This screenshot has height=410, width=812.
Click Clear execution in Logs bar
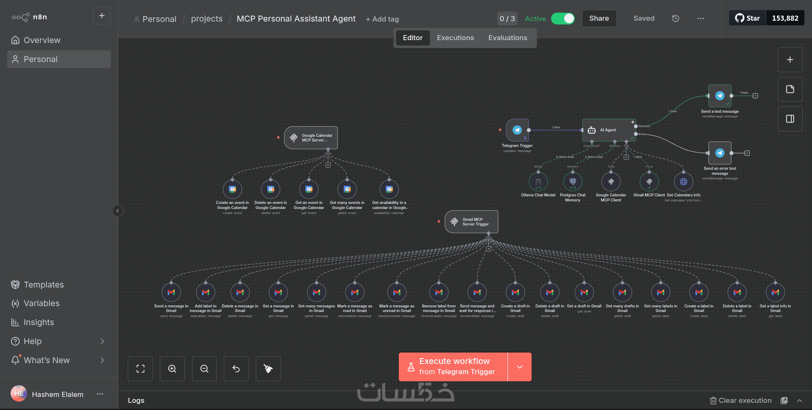pos(741,400)
